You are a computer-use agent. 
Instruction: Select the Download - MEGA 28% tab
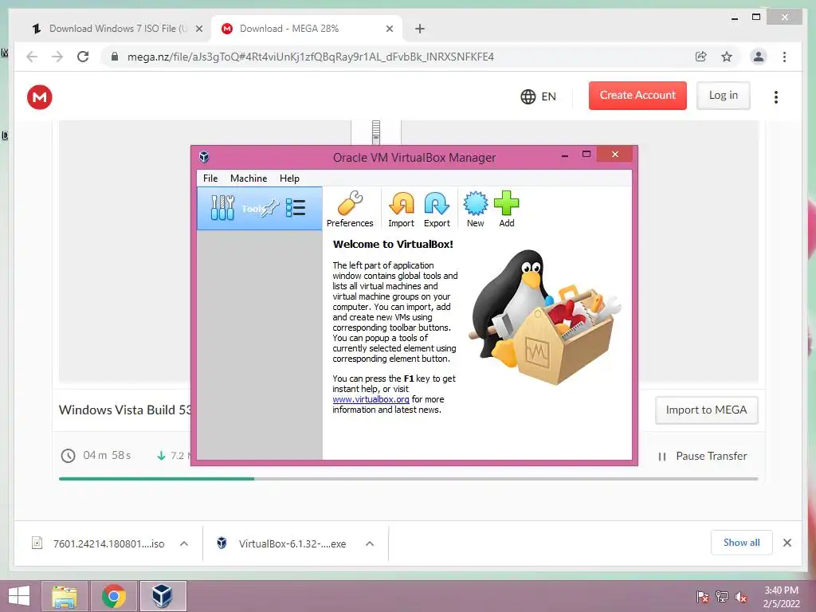(x=307, y=29)
